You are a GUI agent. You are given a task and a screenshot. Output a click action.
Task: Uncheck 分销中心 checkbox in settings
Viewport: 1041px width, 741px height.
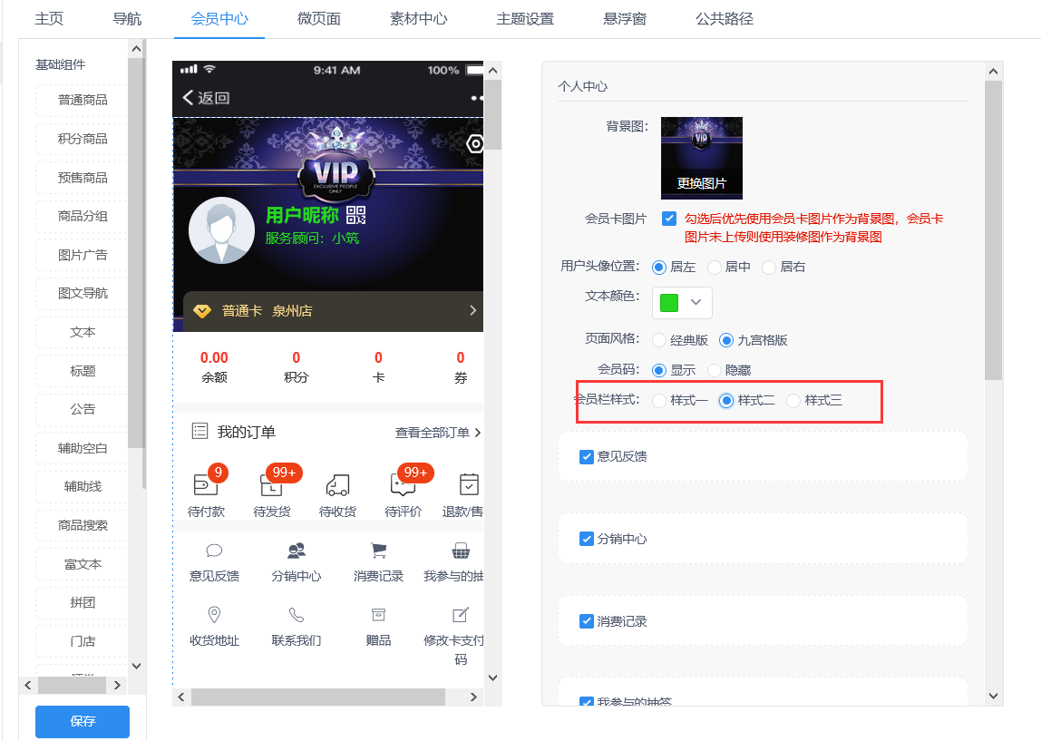[x=586, y=539]
